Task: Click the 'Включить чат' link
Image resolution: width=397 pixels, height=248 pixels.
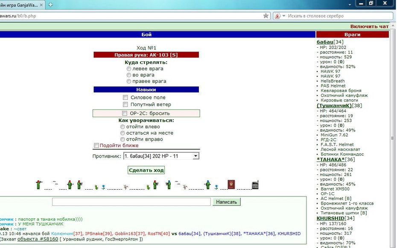Action: click(x=369, y=26)
